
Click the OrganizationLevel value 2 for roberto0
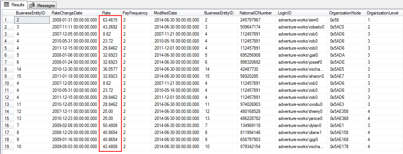click(368, 27)
